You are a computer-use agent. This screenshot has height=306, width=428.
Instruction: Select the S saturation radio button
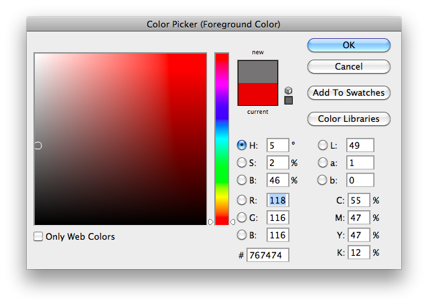[242, 163]
